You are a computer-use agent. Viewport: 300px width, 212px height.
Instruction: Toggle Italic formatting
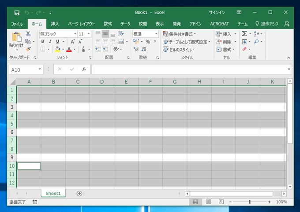point(50,41)
